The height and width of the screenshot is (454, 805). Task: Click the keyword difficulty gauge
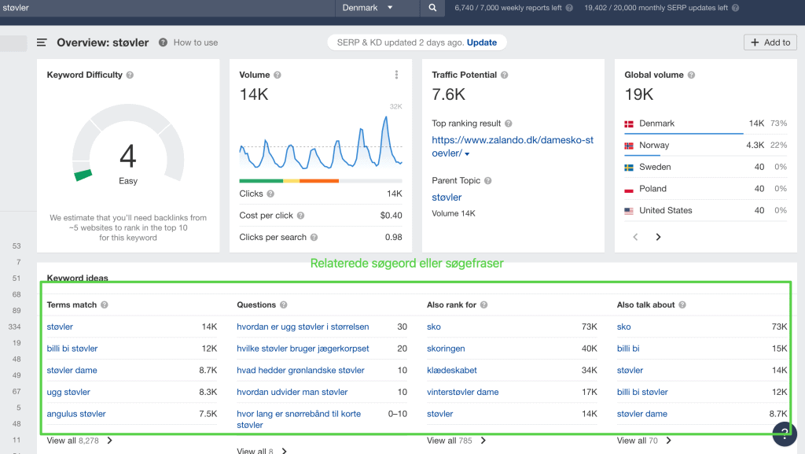pos(128,144)
